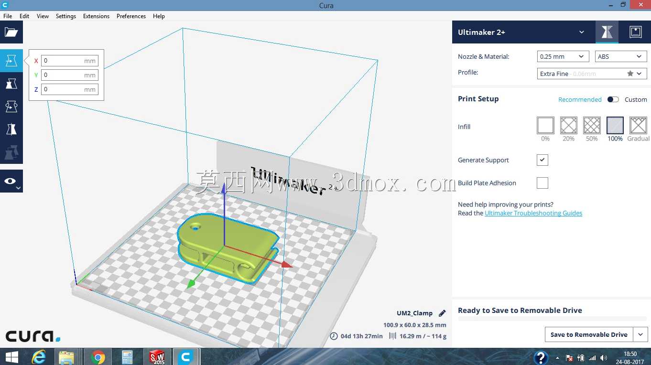Open the Settings menu
This screenshot has width=651, height=365.
[x=66, y=16]
